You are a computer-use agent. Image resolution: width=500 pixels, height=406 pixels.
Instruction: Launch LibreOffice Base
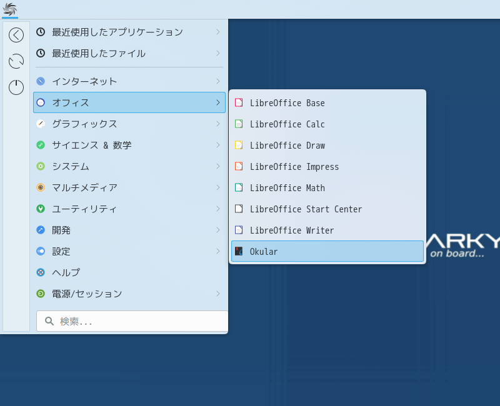pyautogui.click(x=327, y=102)
